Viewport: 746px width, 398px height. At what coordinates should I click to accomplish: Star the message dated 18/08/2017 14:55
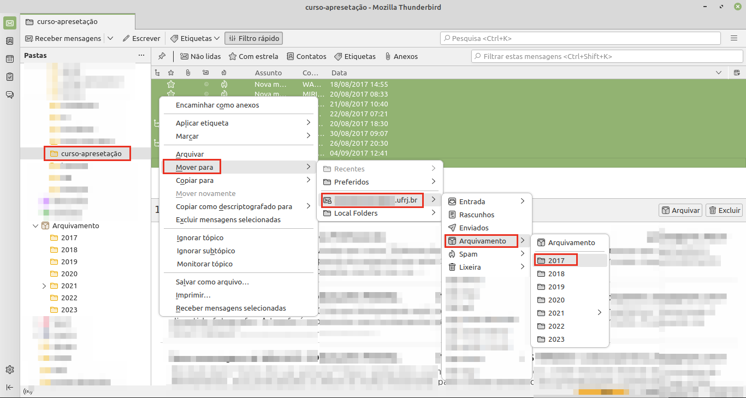(171, 85)
